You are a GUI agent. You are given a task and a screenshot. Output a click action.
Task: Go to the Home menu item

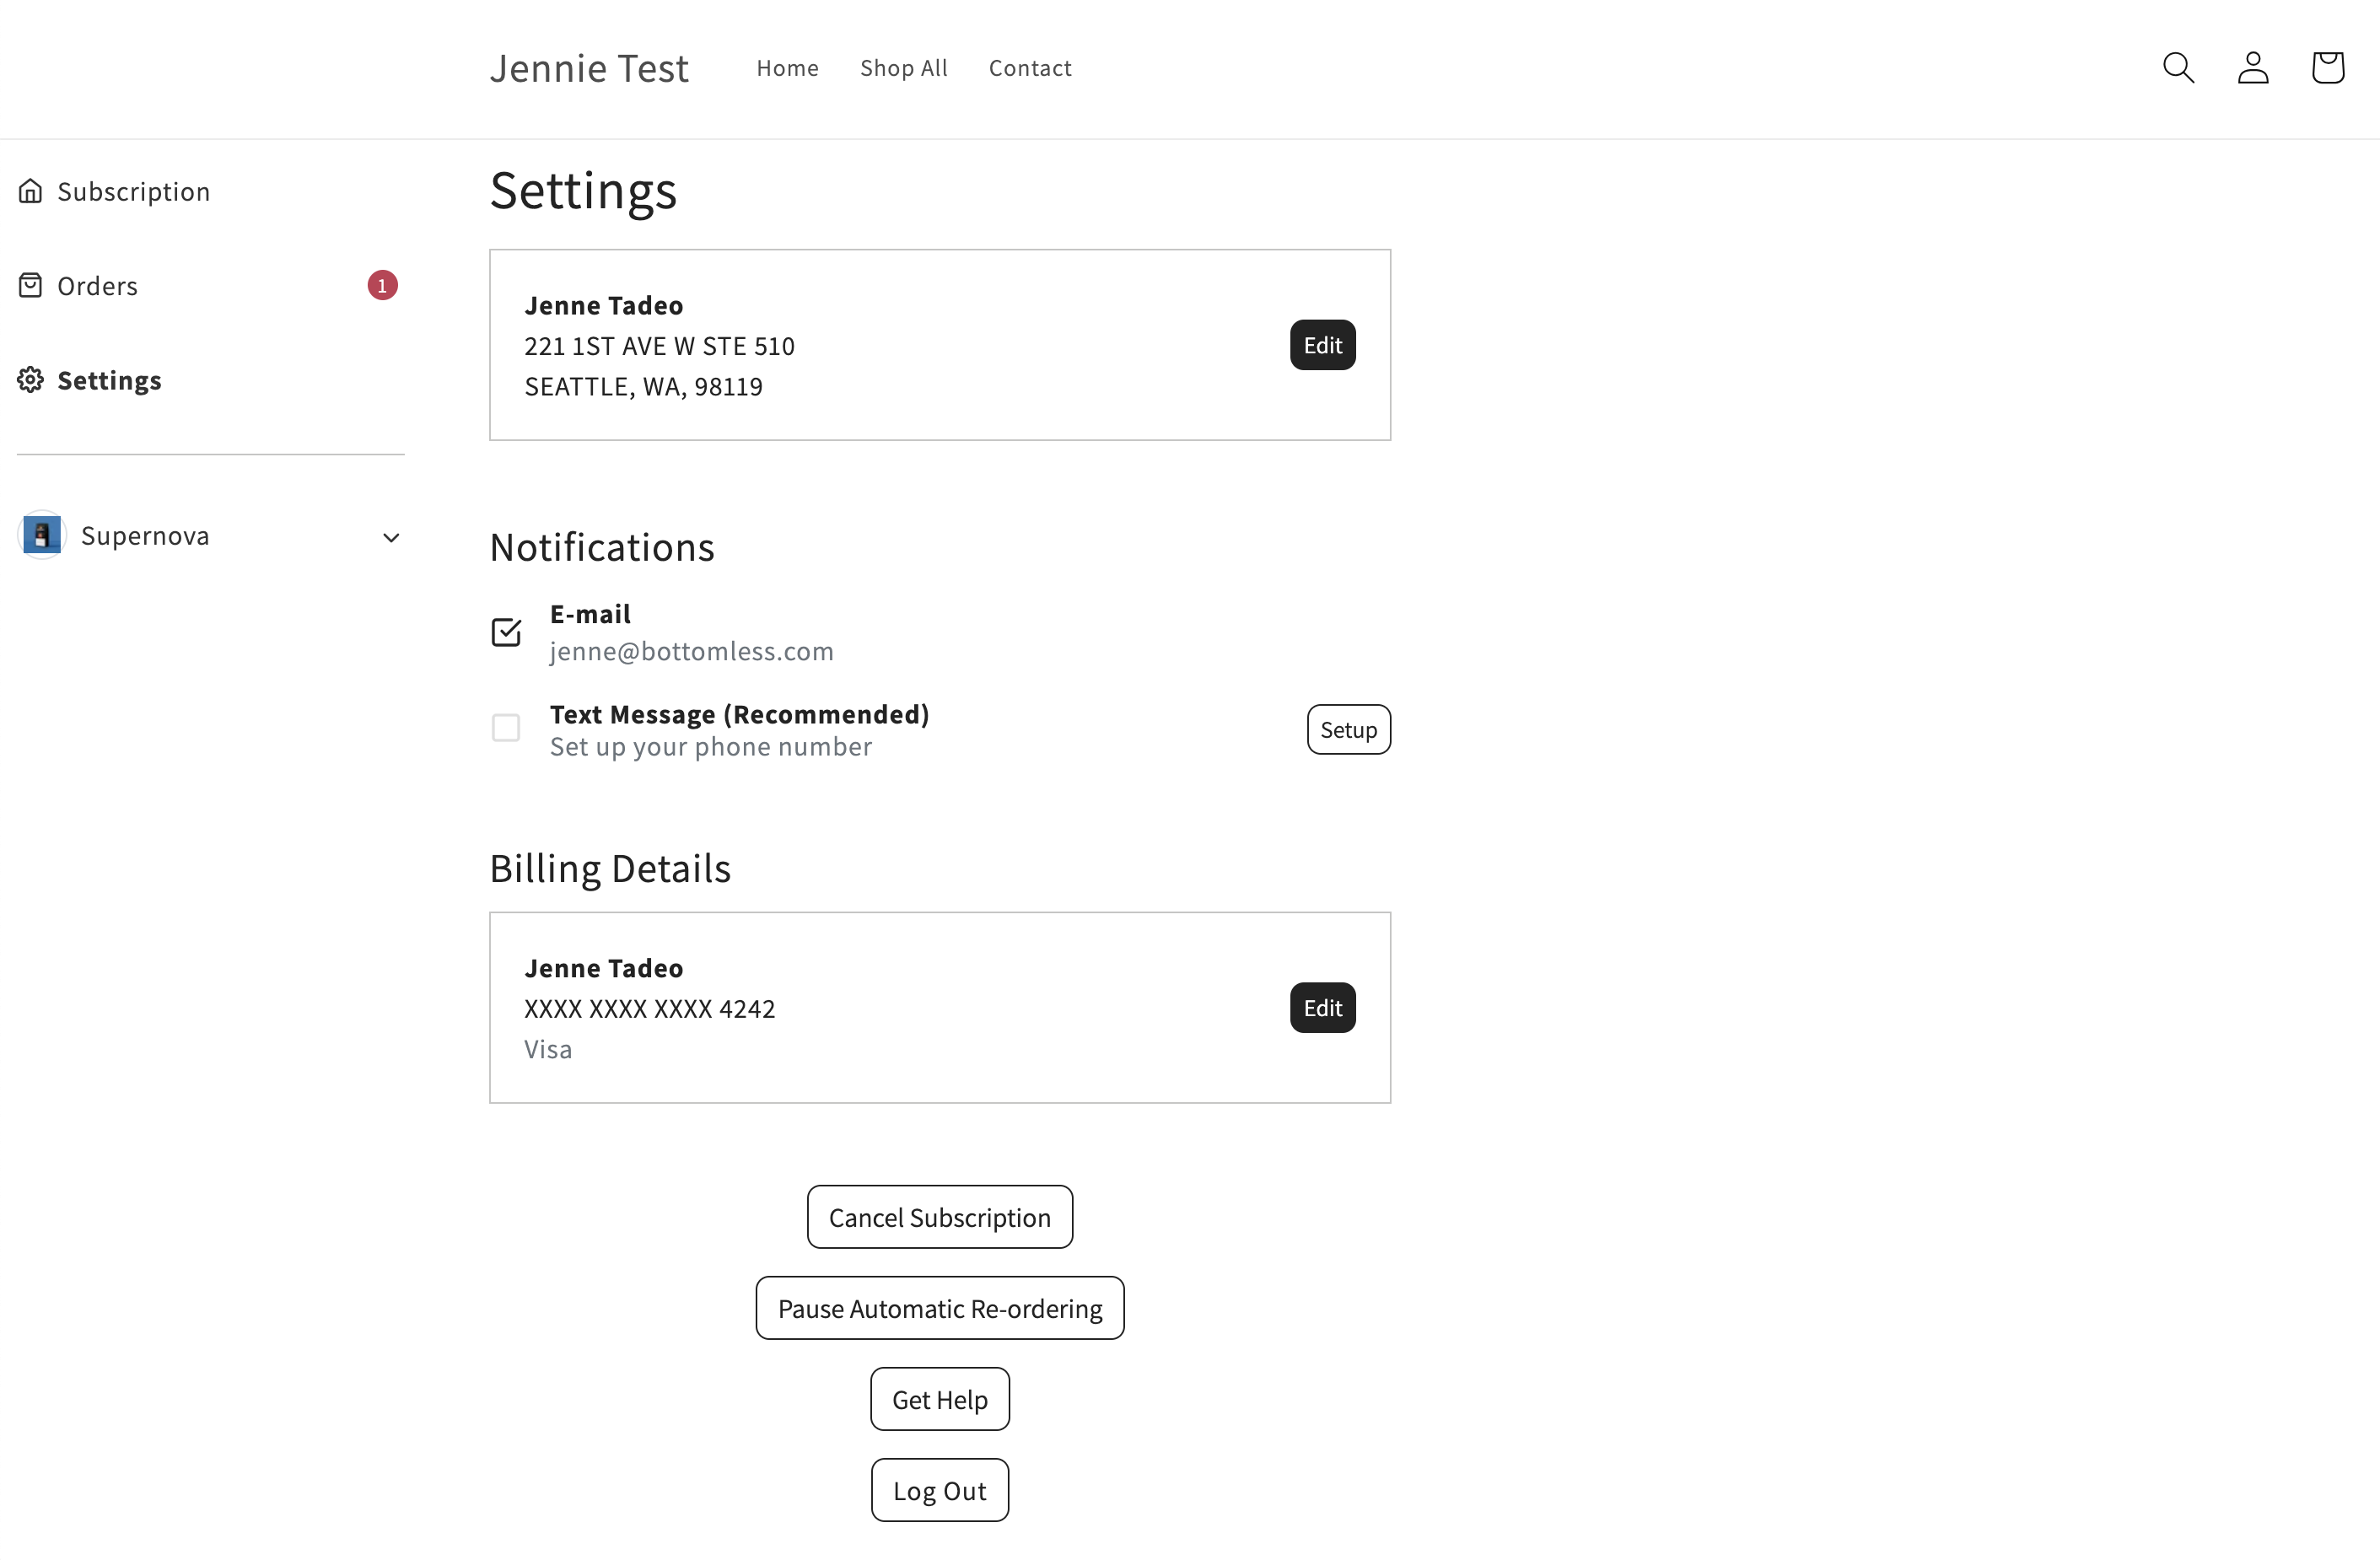[787, 68]
